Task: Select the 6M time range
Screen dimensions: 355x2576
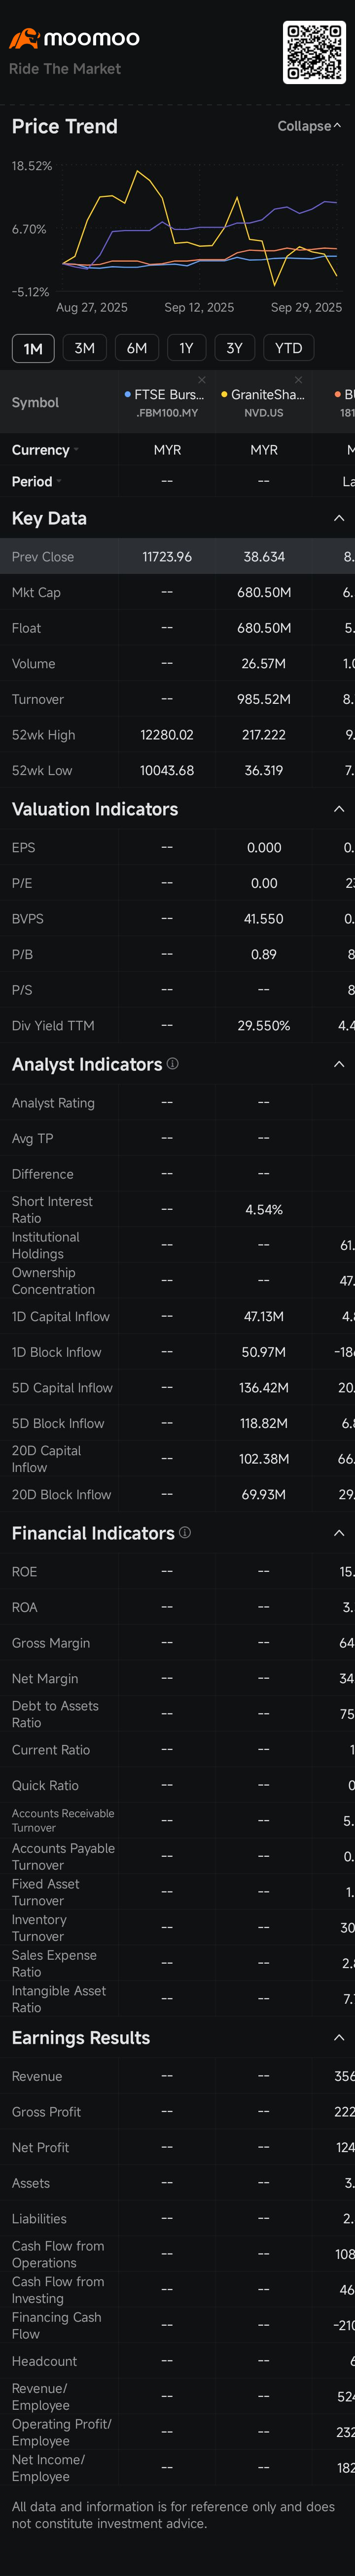Action: (x=137, y=348)
